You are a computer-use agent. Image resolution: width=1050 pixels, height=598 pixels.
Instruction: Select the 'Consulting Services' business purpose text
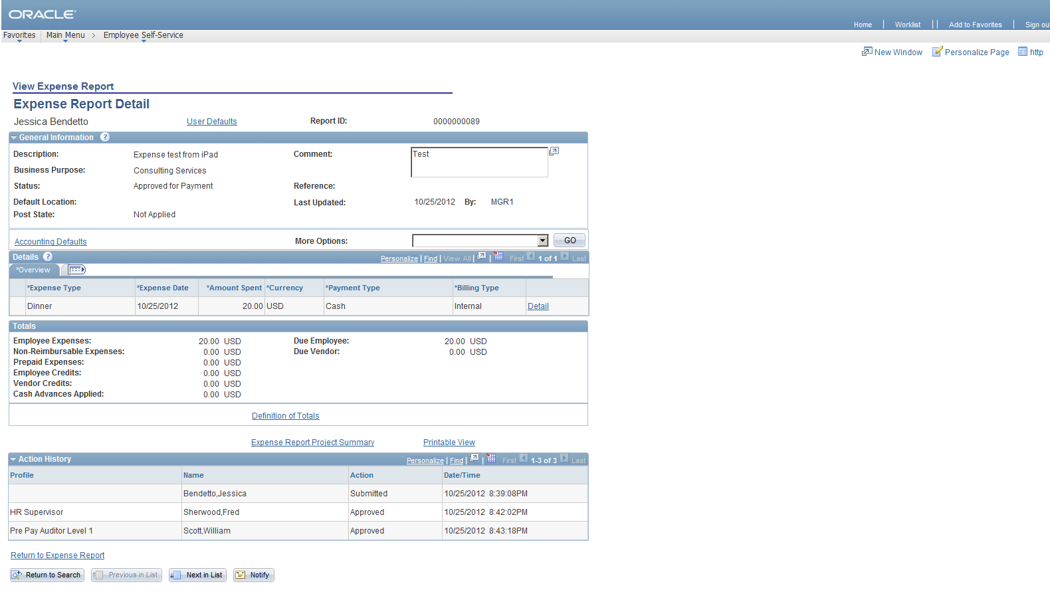(x=170, y=171)
